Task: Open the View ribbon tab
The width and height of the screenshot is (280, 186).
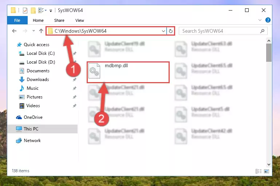Action: [79, 20]
